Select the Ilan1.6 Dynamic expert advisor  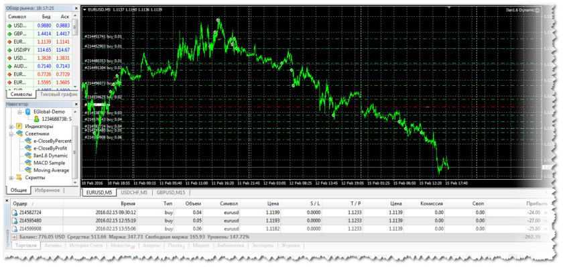pyautogui.click(x=50, y=156)
